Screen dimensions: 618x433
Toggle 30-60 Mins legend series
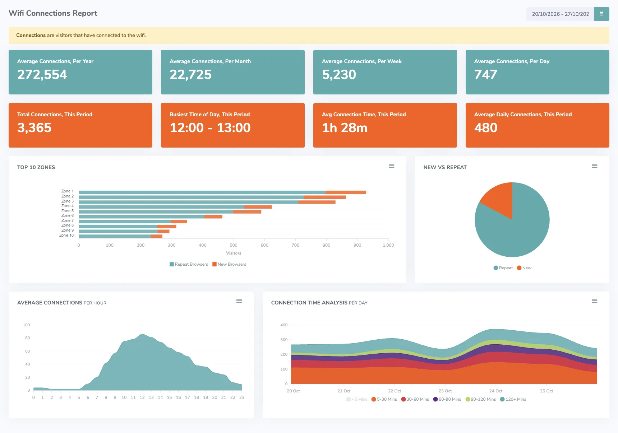pos(415,399)
